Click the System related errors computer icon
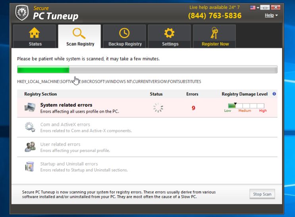Image resolution: width=295 pixels, height=217 pixels. [30, 108]
